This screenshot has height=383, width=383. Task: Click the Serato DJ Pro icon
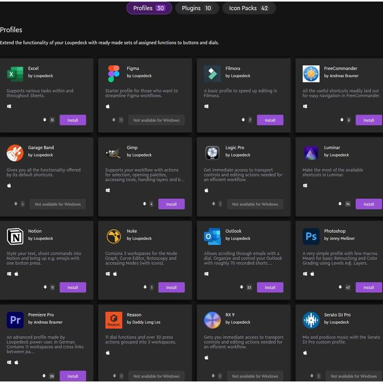(x=311, y=320)
